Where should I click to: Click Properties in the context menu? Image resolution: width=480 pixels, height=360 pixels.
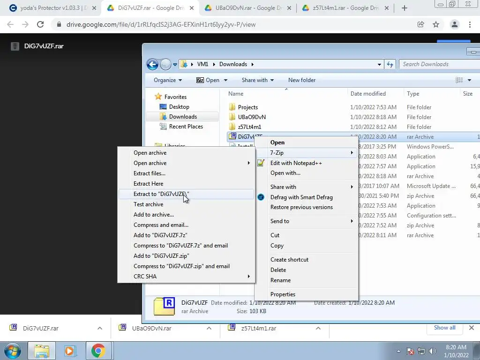pos(307,294)
